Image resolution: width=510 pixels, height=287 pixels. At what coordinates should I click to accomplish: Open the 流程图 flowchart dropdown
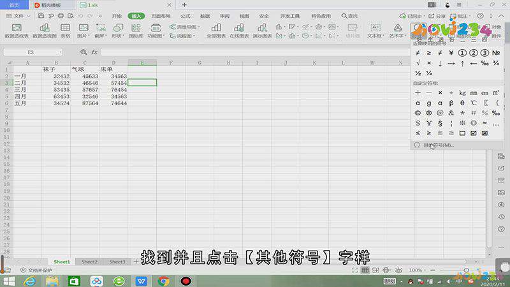pos(182,36)
